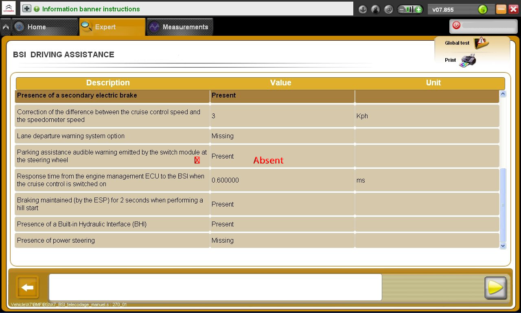Click the v07.855 version label
521x313 pixels.
pyautogui.click(x=443, y=10)
